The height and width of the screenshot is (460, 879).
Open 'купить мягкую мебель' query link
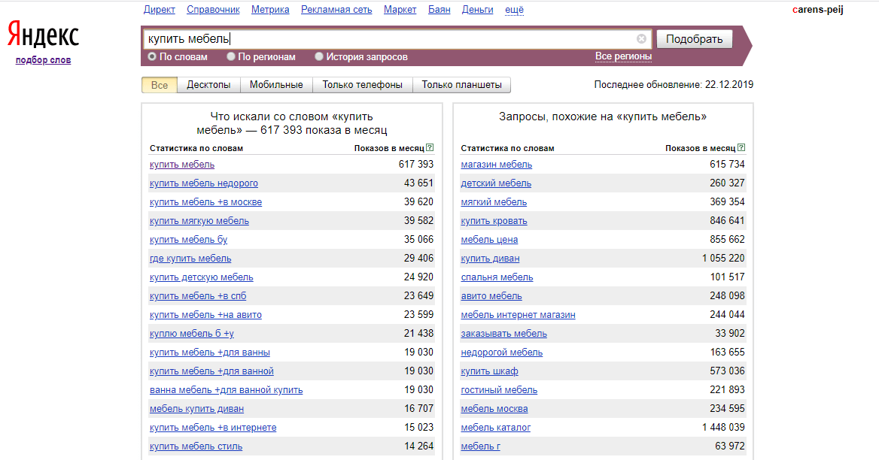(x=199, y=221)
